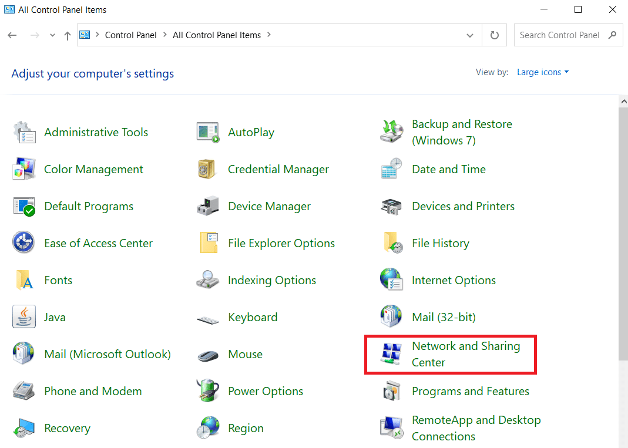Click the Device Manager icon

pos(207,207)
